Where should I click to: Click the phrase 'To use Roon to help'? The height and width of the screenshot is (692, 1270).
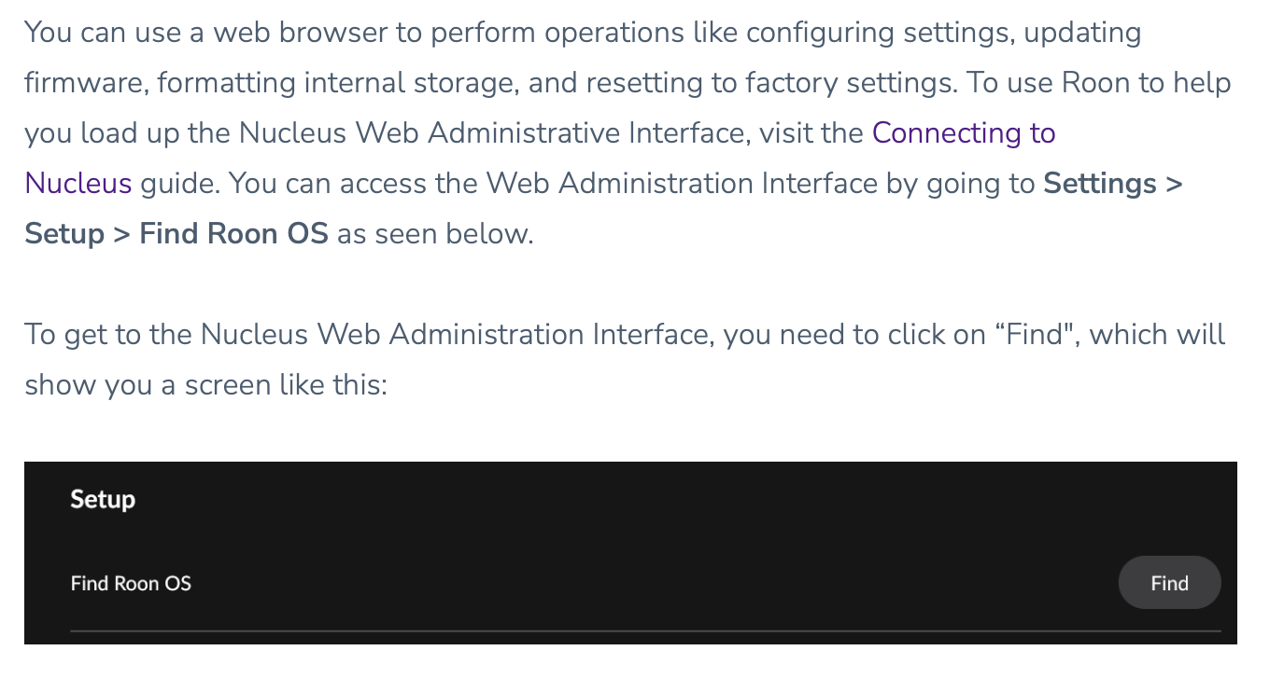click(x=1099, y=83)
